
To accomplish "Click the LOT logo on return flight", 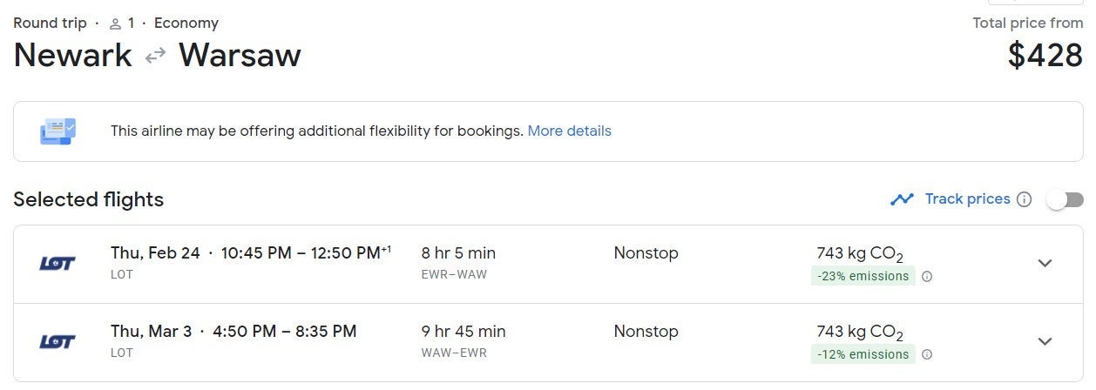I will pyautogui.click(x=58, y=341).
